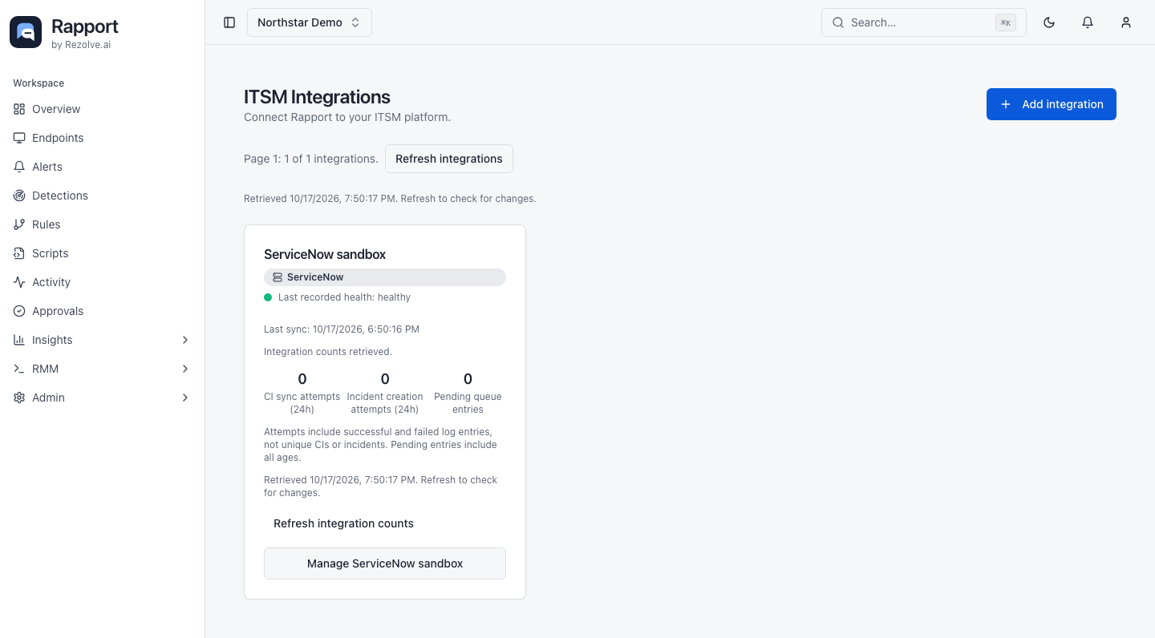Toggle the sidebar panel icon
The height and width of the screenshot is (638, 1155).
229,22
